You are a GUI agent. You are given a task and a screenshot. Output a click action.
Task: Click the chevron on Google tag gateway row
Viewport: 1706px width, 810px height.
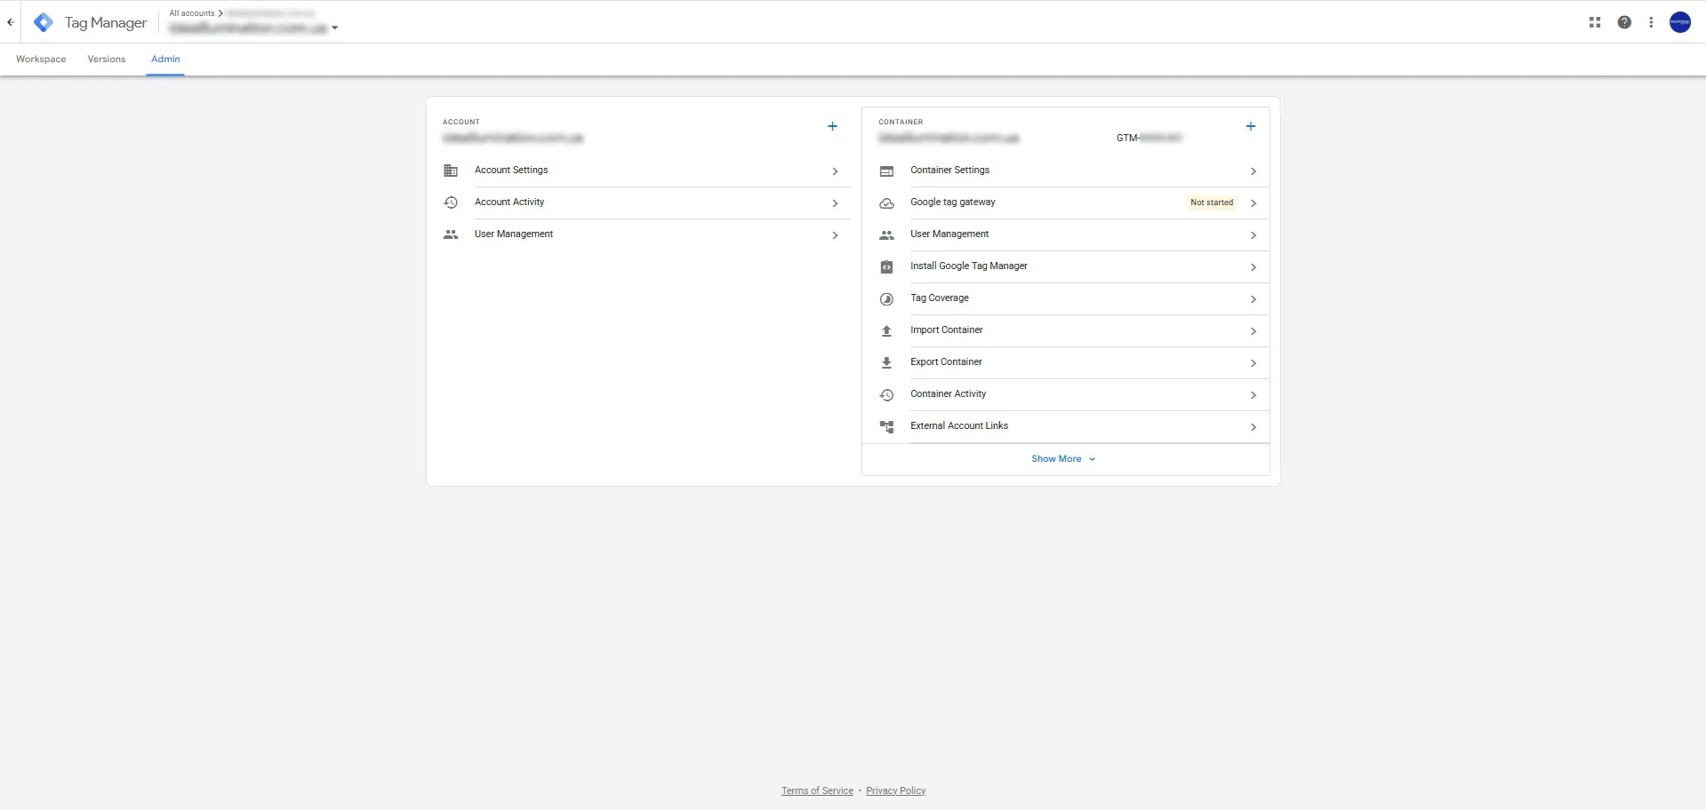click(1253, 203)
